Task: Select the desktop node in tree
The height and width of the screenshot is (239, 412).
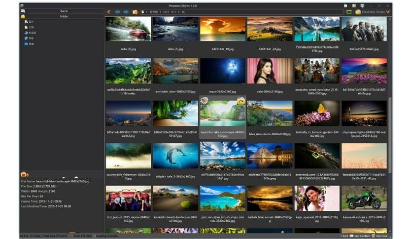Action: [x=29, y=44]
